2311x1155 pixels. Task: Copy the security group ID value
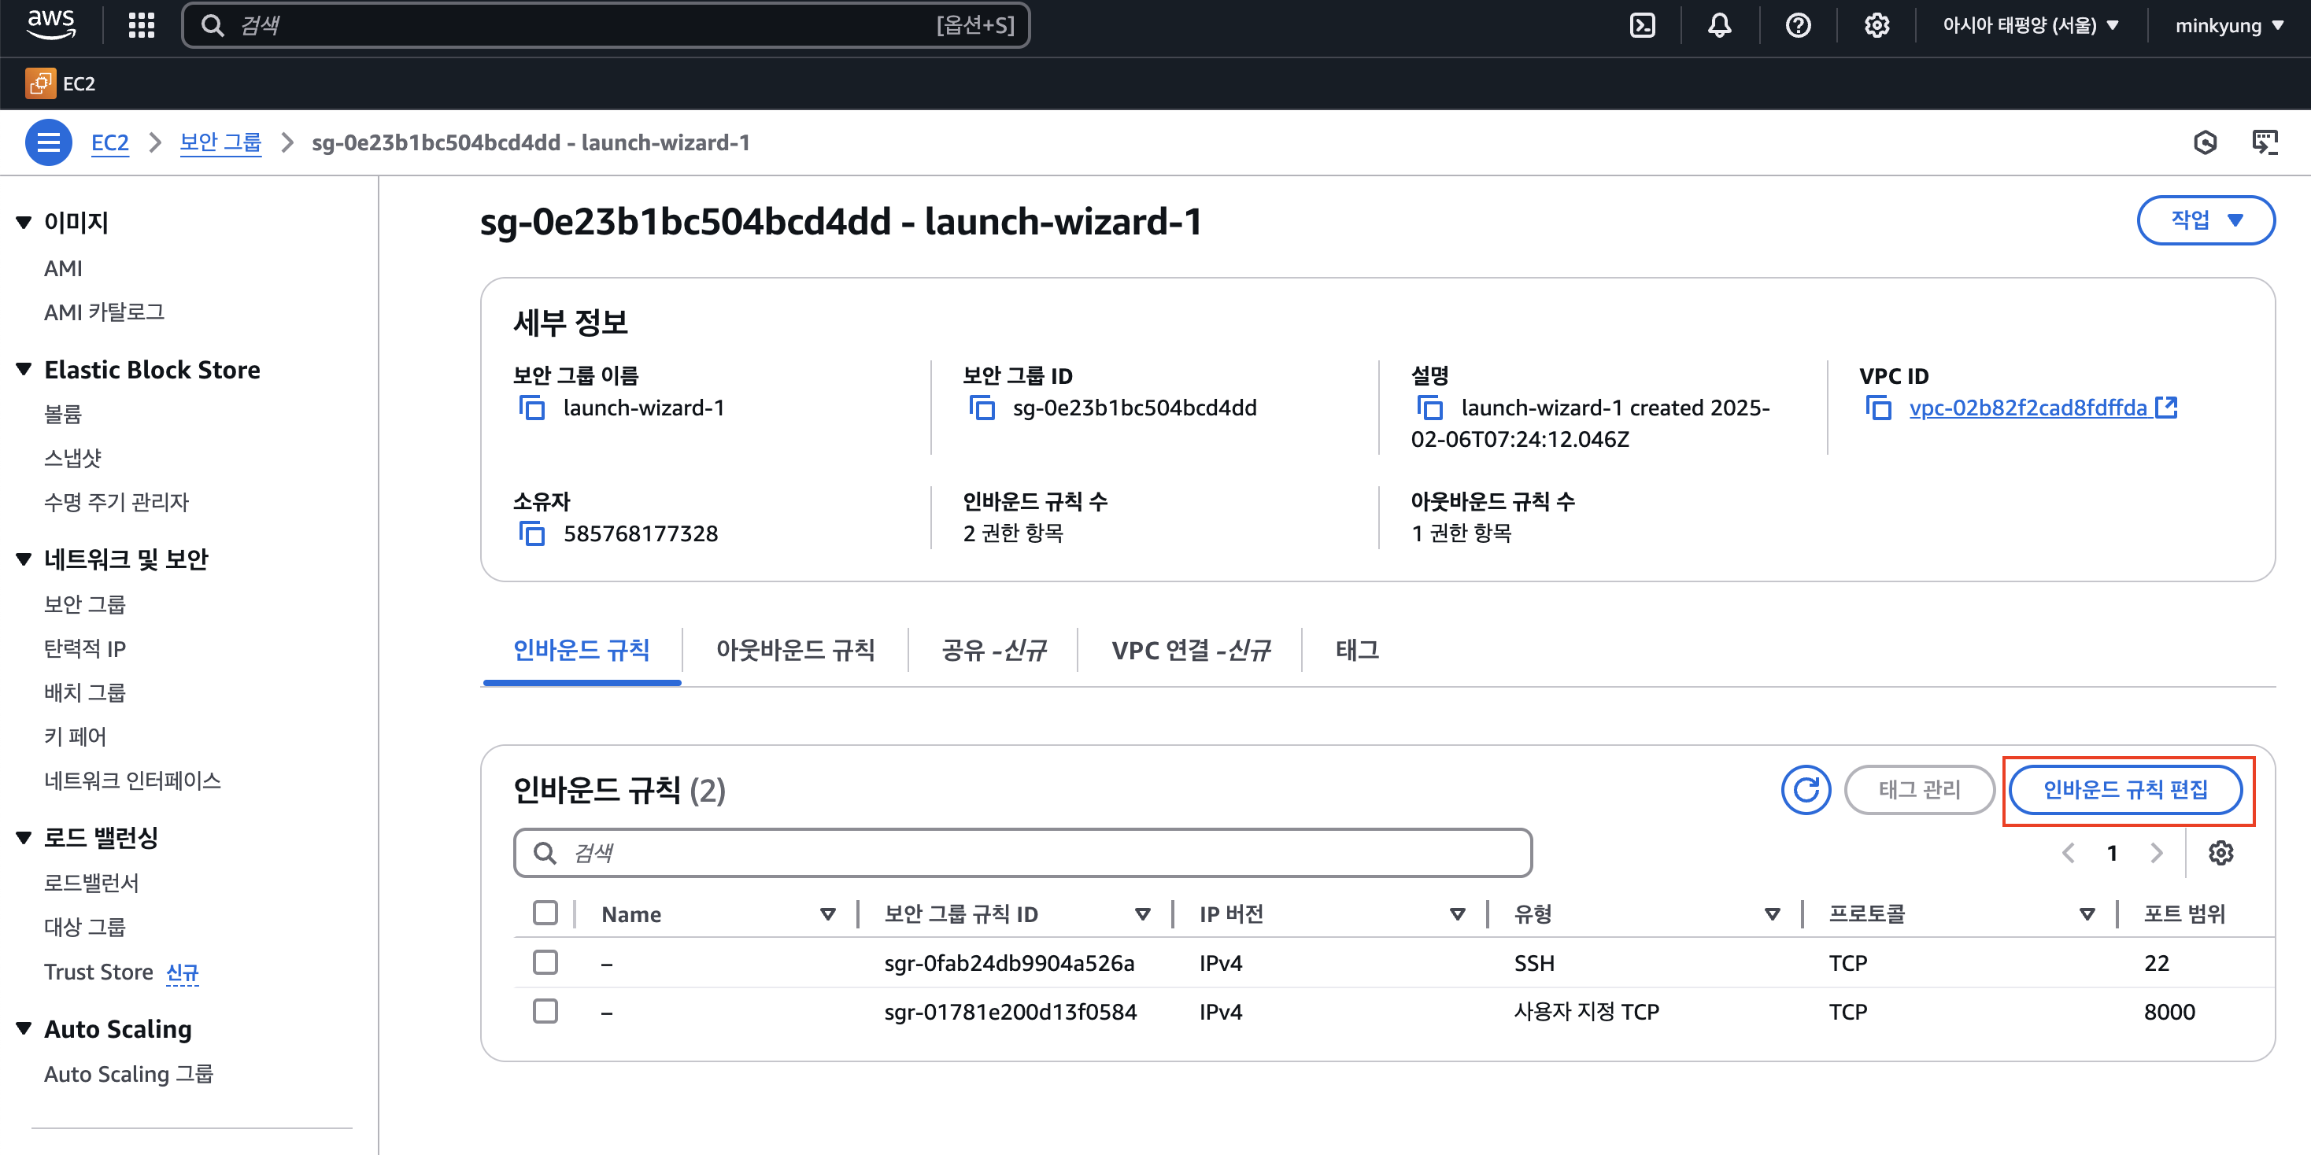pyautogui.click(x=982, y=408)
